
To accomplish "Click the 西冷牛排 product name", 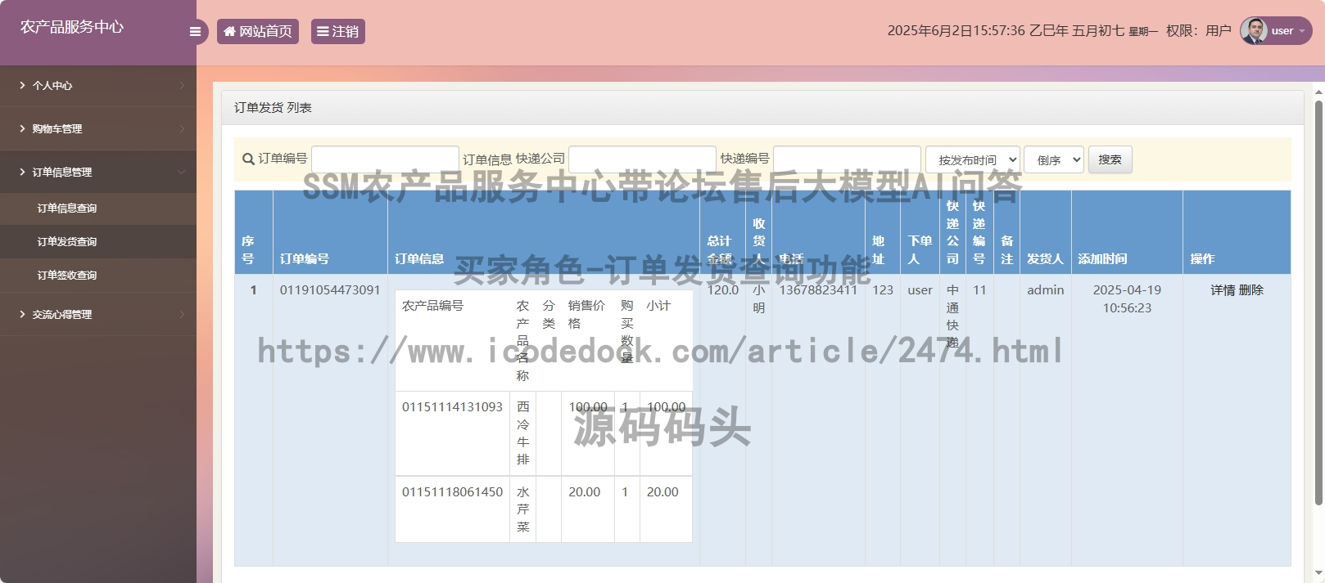I will (523, 433).
